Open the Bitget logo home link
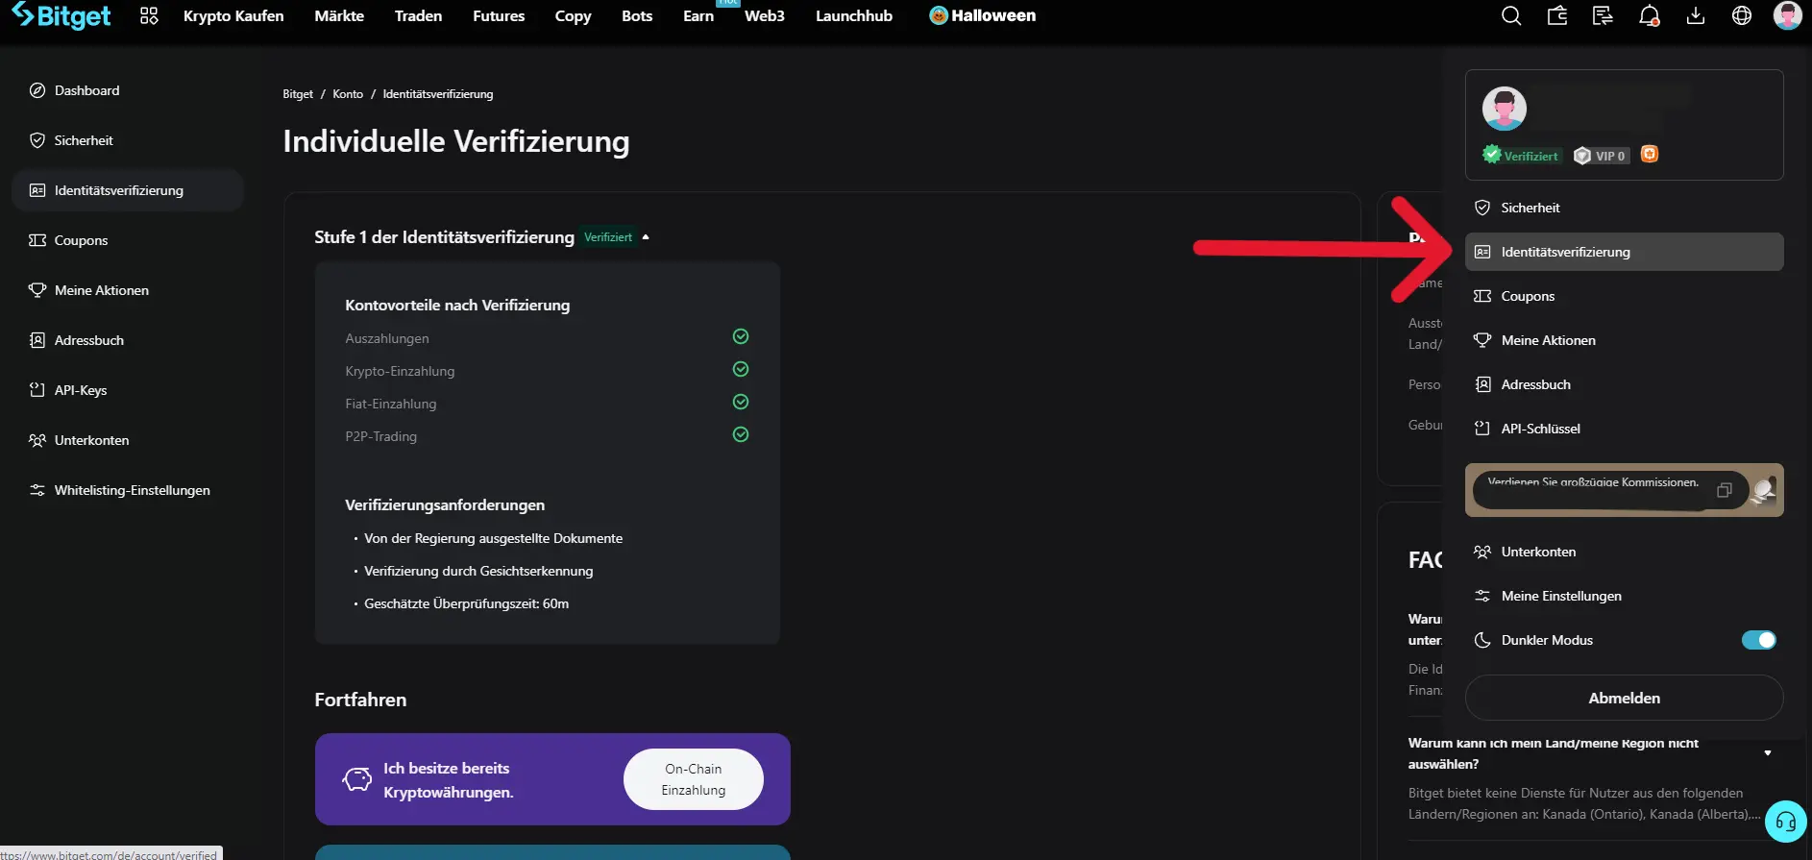Screen dimensions: 1812x860 61,16
